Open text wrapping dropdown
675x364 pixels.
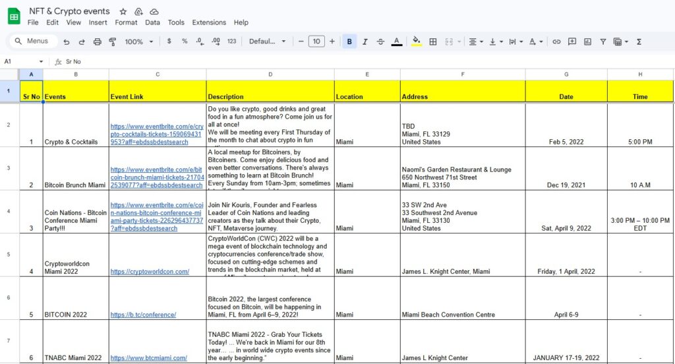click(x=515, y=42)
